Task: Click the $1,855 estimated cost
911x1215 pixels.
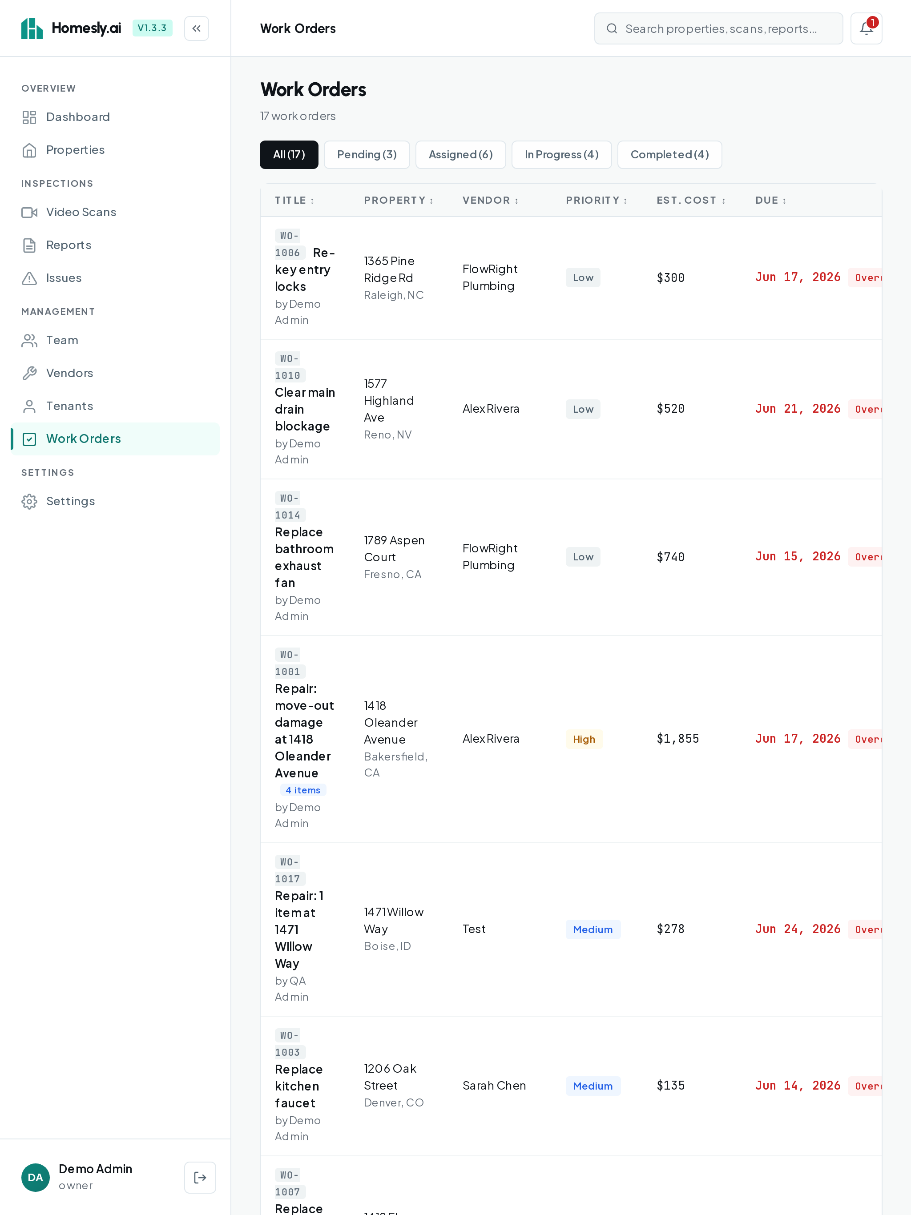Action: point(677,739)
